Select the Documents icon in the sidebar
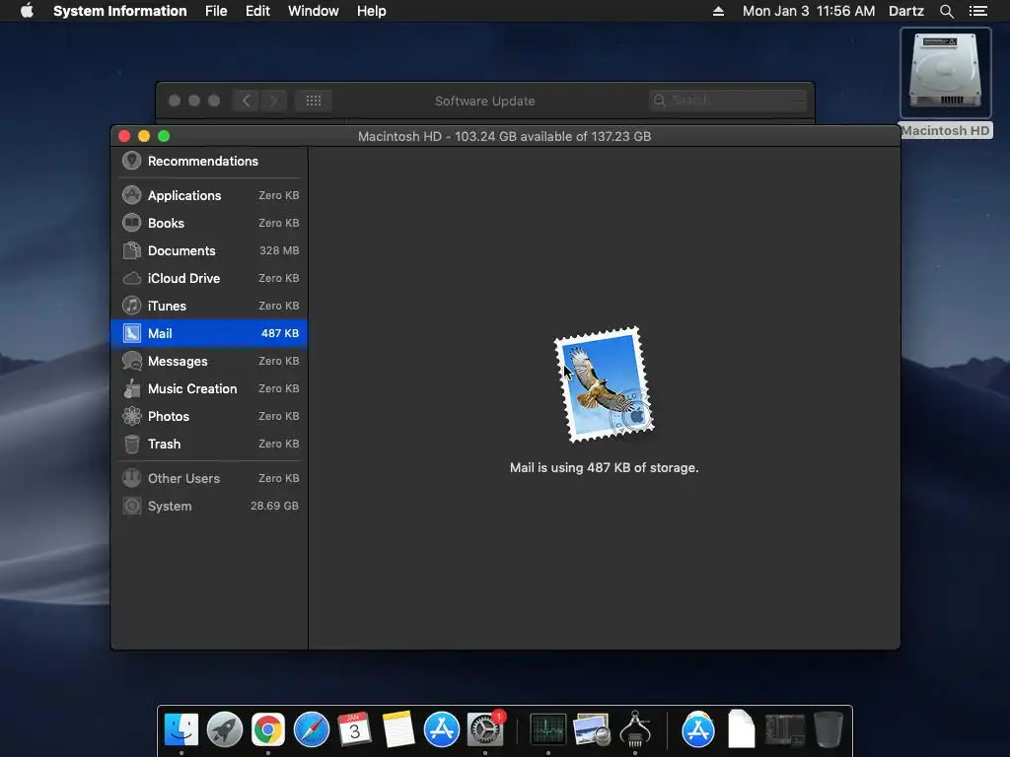 [x=131, y=250]
